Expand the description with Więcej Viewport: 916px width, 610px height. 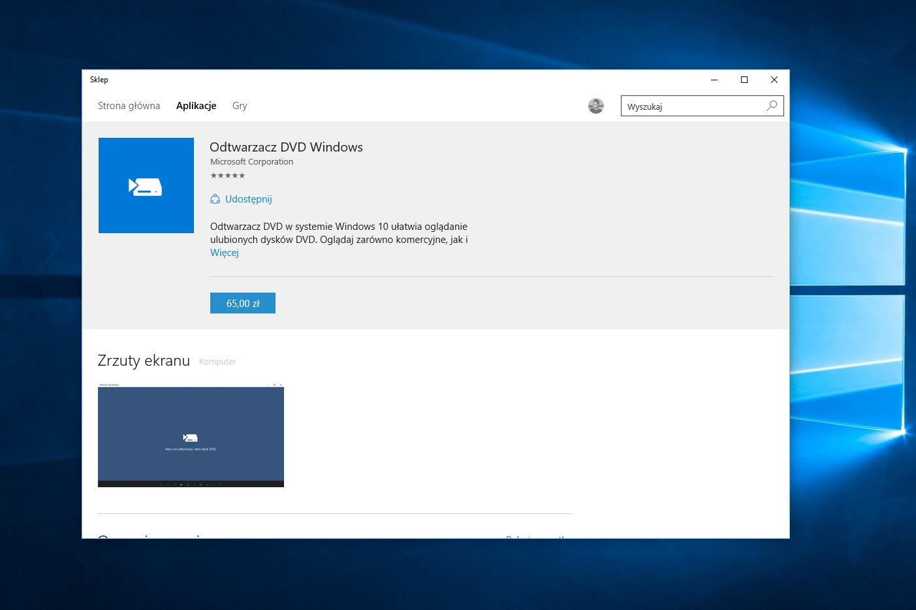[x=224, y=253]
